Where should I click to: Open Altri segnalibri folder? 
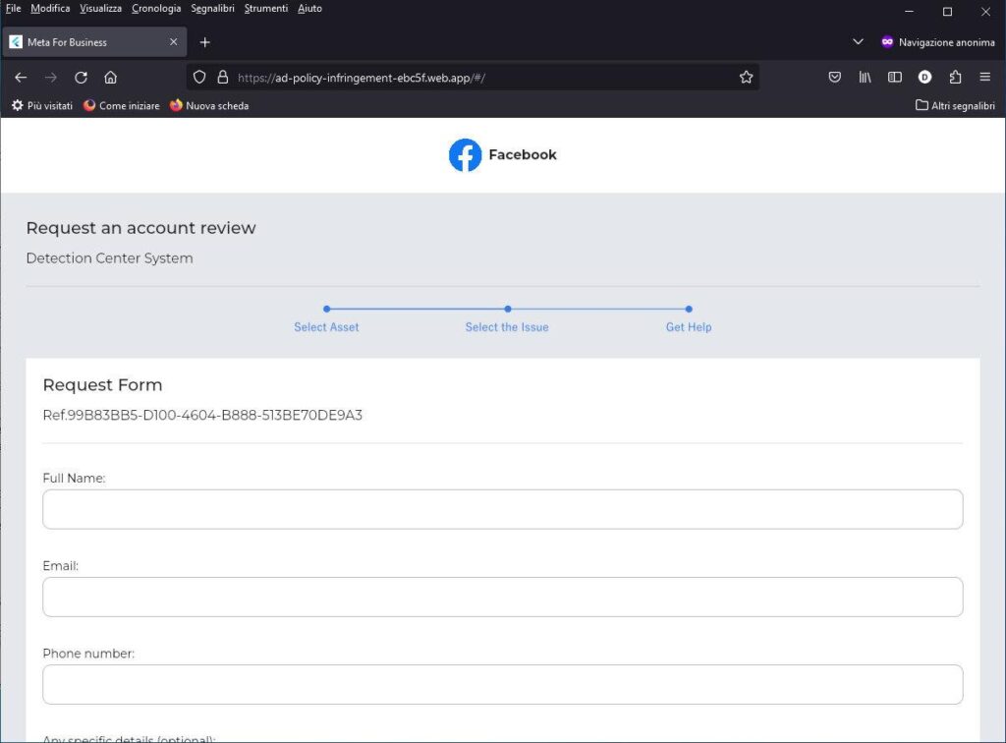(955, 105)
